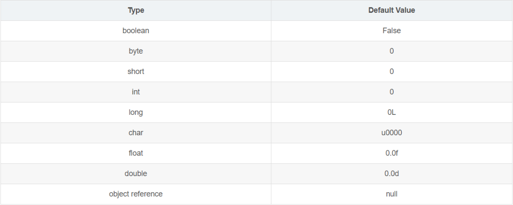Select the int type cell
Image resolution: width=513 pixels, height=205 pixels.
[136, 92]
